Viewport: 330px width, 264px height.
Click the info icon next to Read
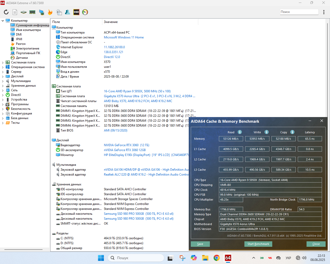240,132
